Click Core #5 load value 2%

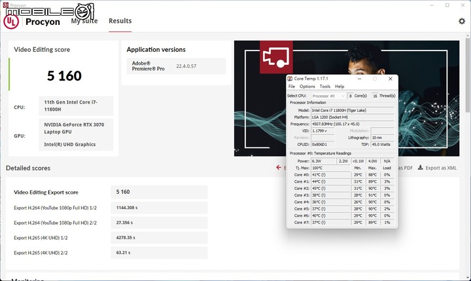pyautogui.click(x=387, y=209)
